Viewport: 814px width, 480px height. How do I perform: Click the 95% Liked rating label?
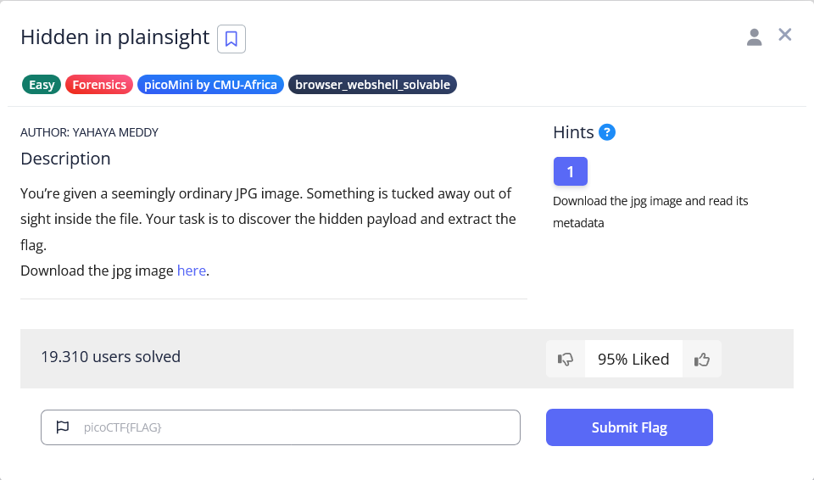pyautogui.click(x=633, y=359)
